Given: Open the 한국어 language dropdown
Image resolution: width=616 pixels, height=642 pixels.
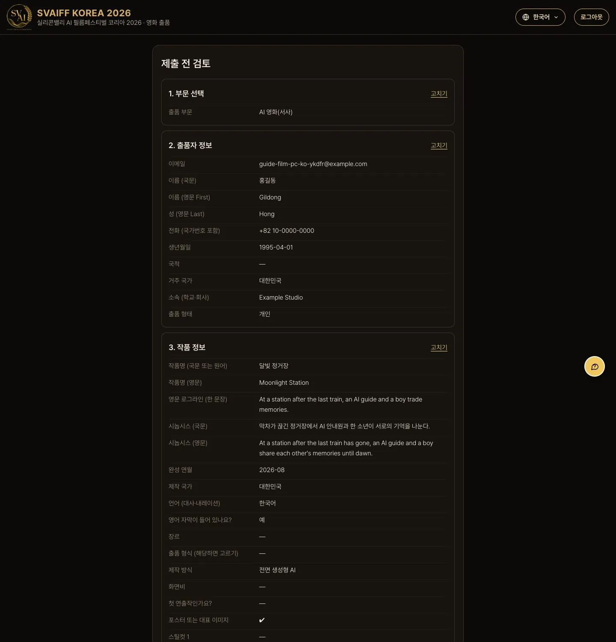Looking at the screenshot, I should pos(540,17).
